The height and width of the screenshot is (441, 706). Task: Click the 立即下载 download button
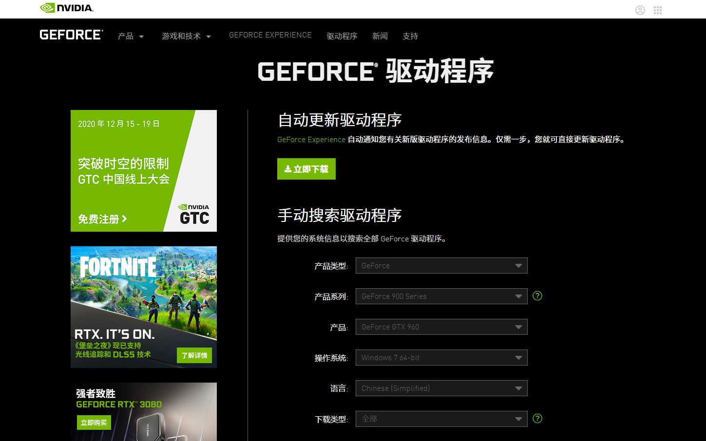[306, 169]
